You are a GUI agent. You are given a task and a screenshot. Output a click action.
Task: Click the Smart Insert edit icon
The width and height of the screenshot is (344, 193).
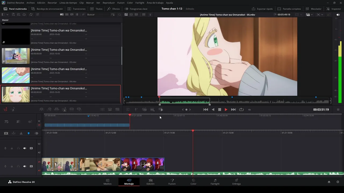click(42, 109)
